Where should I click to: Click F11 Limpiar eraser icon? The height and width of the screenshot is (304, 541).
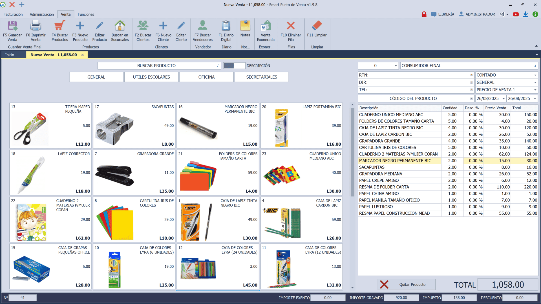pyautogui.click(x=317, y=26)
